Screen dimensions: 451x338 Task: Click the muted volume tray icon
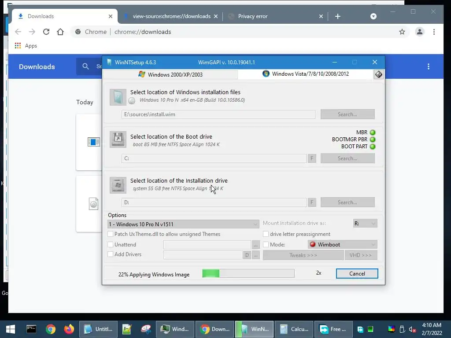pyautogui.click(x=412, y=329)
